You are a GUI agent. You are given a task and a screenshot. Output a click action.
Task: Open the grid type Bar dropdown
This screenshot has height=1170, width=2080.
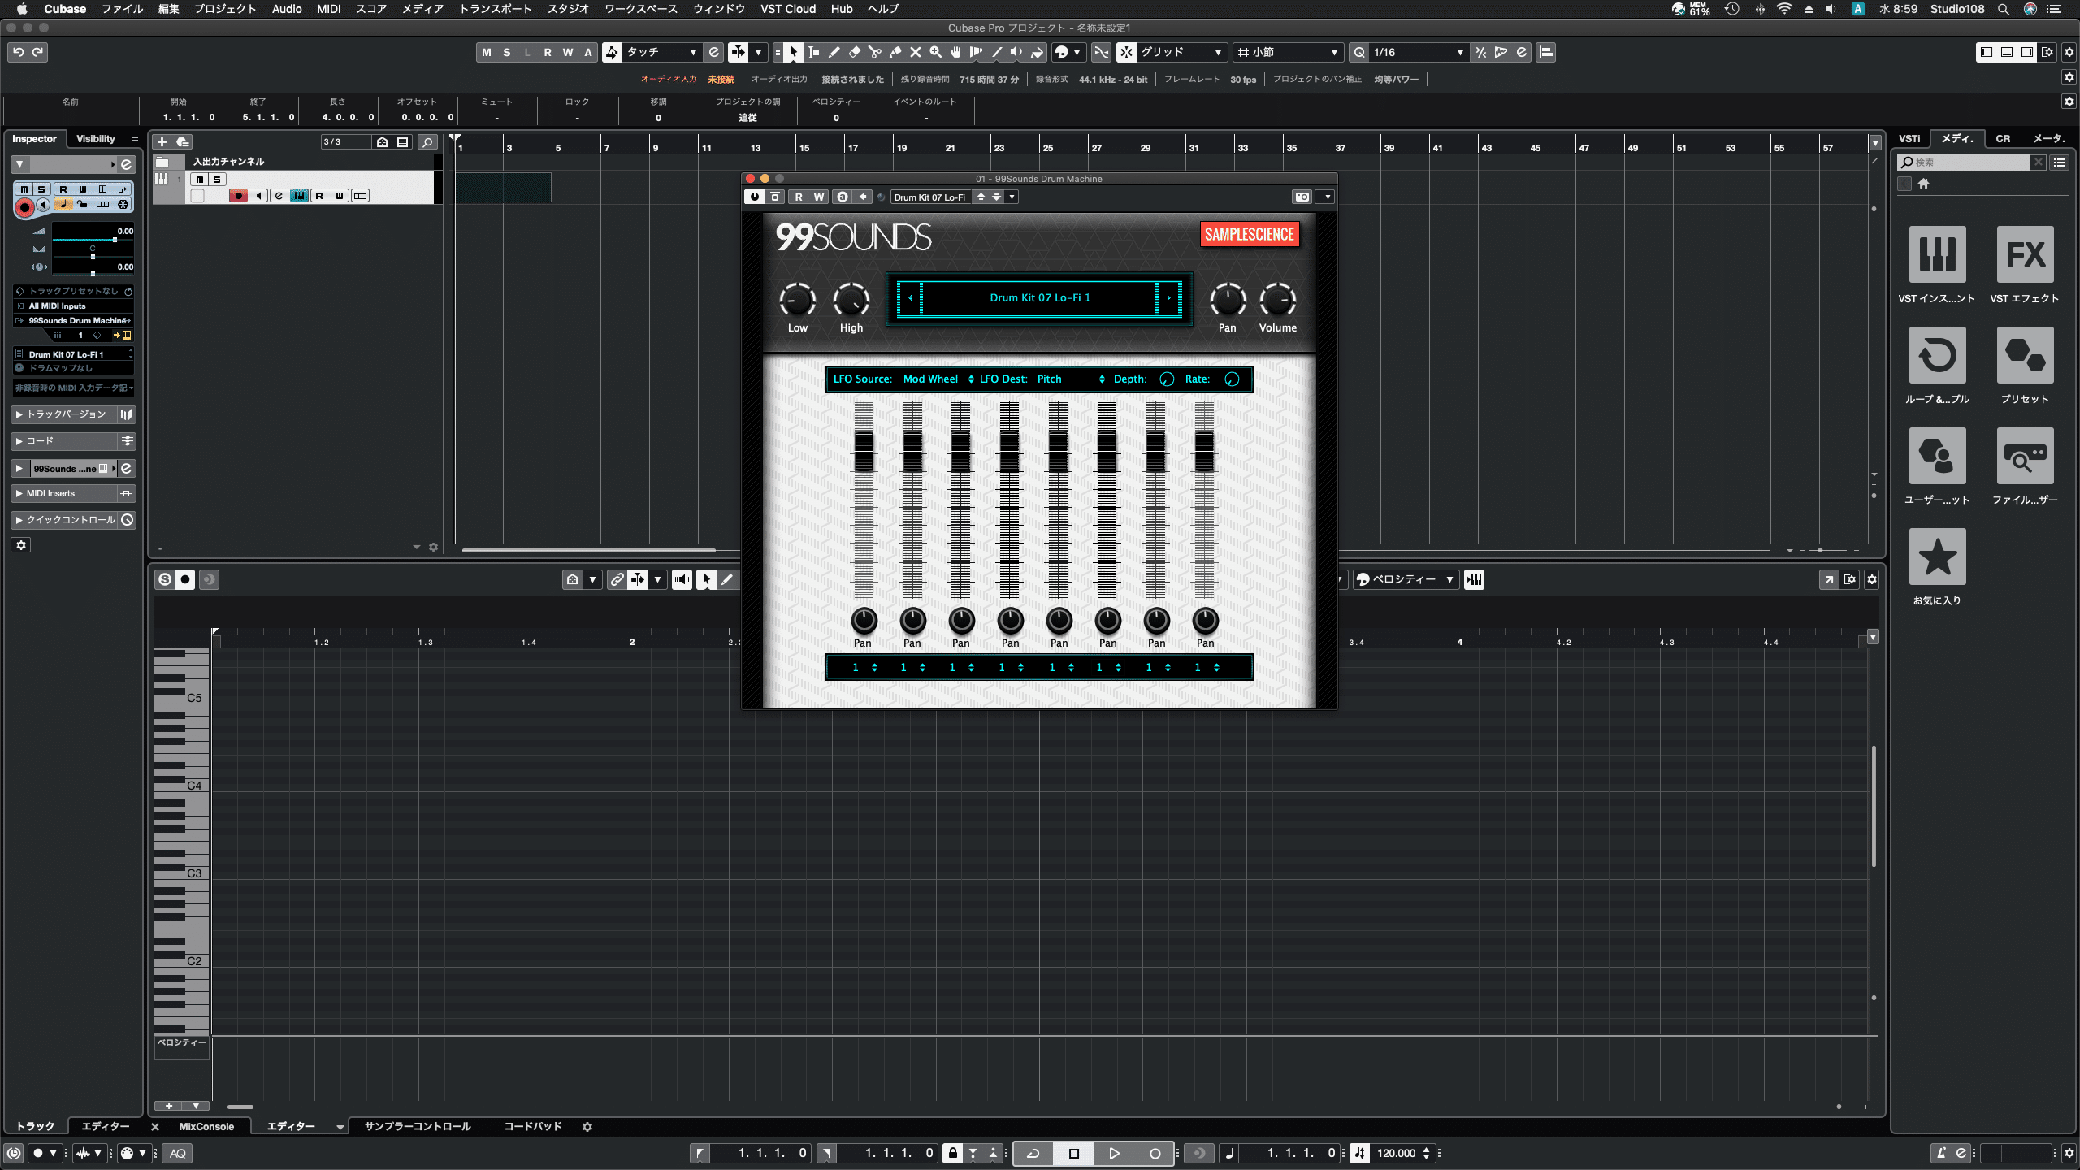[x=1287, y=52]
